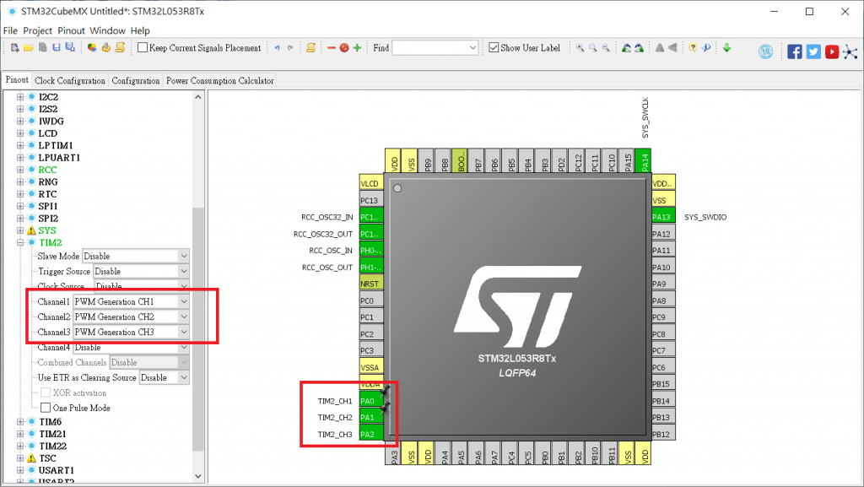This screenshot has height=487, width=864.
Task: Open the Twitter link icon
Action: (x=813, y=51)
